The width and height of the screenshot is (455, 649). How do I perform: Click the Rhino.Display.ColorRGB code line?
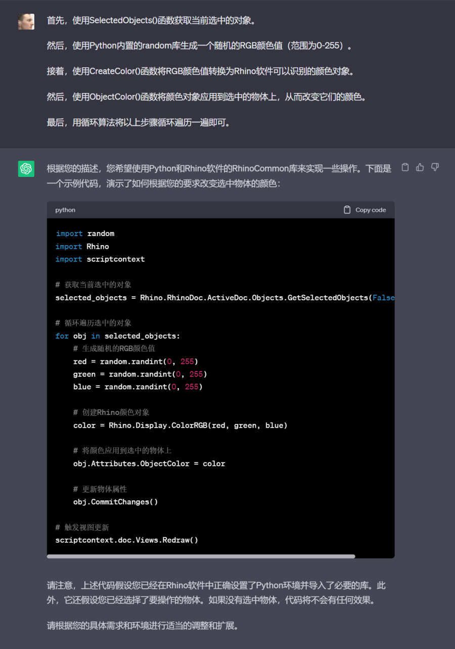[x=180, y=425]
